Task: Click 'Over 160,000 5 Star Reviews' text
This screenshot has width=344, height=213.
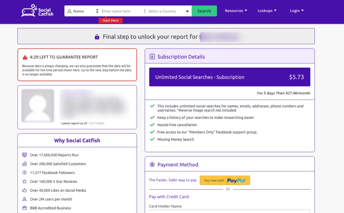Action: pos(53,182)
